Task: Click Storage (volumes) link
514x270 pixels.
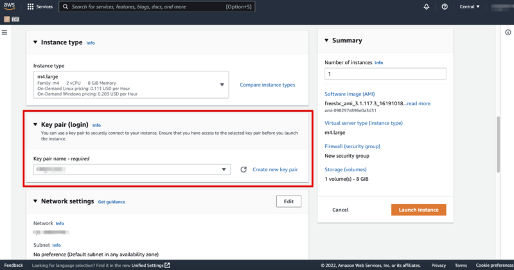Action: (346, 169)
